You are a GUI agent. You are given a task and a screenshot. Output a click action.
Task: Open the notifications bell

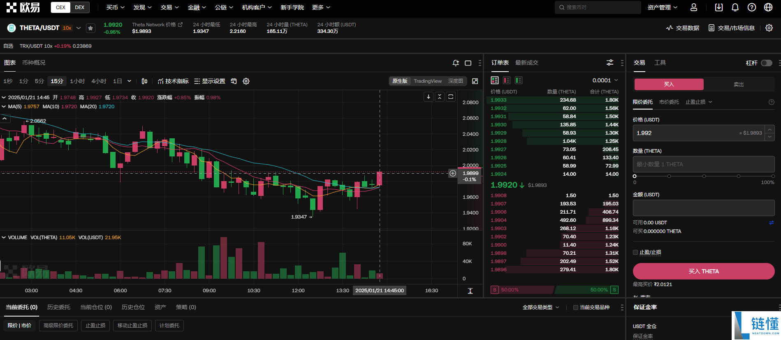click(735, 7)
